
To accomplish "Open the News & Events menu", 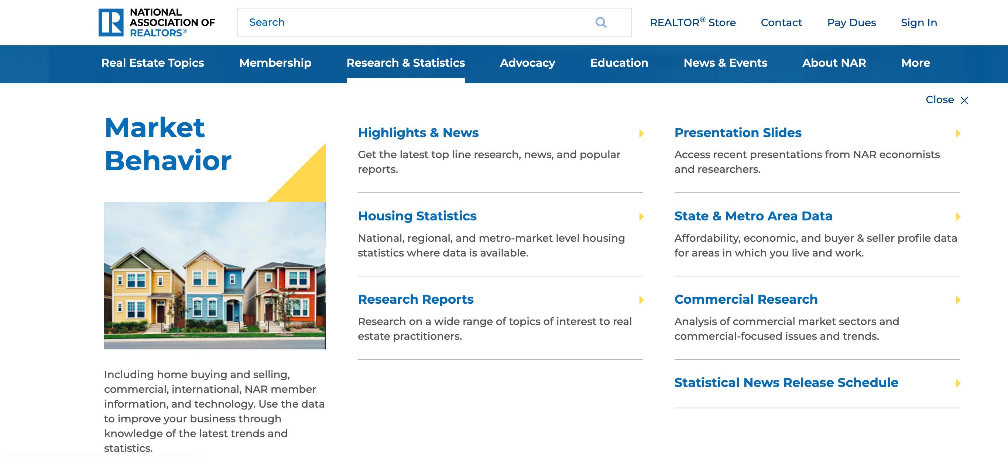I will point(725,63).
